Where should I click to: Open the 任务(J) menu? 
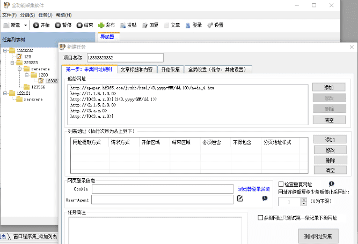point(46,15)
